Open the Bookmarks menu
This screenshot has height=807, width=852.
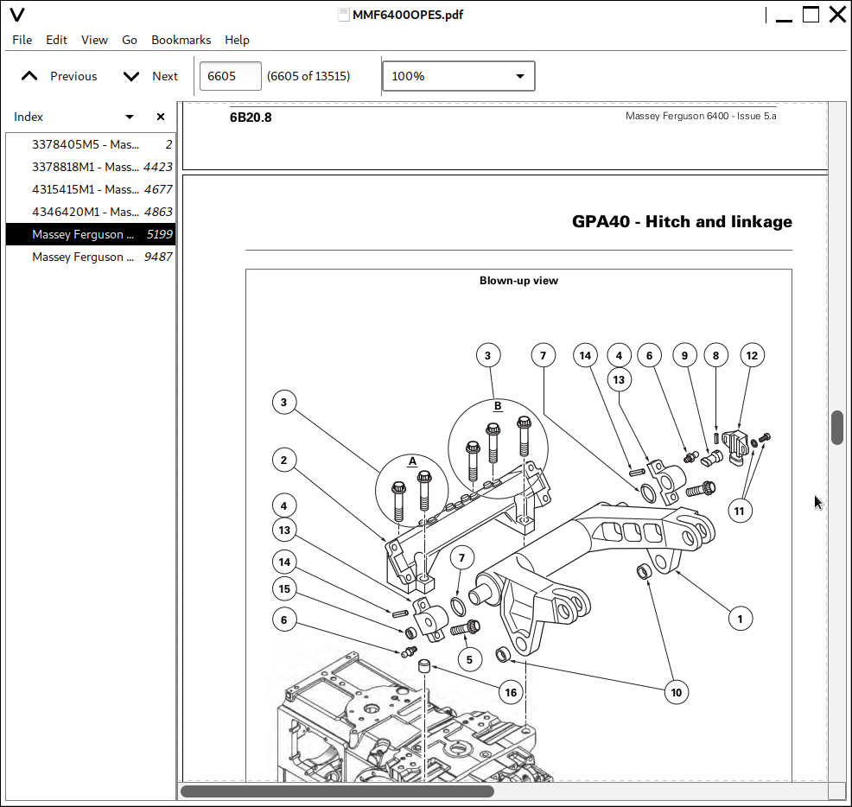pyautogui.click(x=181, y=40)
